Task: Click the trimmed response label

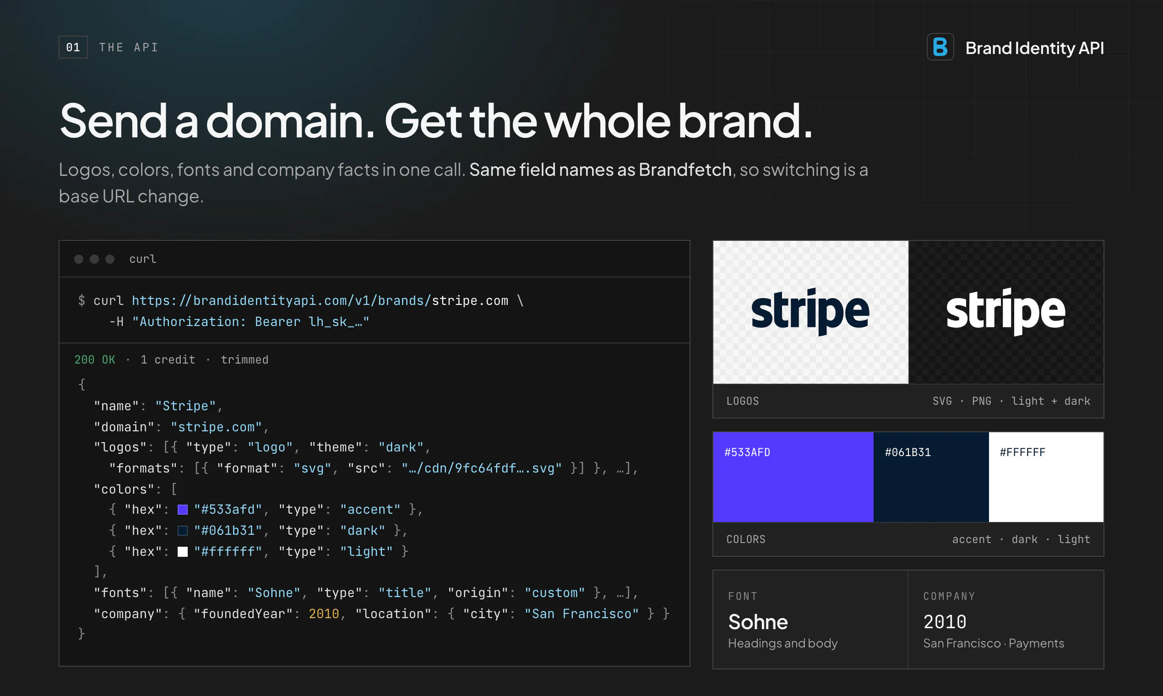Action: click(245, 360)
